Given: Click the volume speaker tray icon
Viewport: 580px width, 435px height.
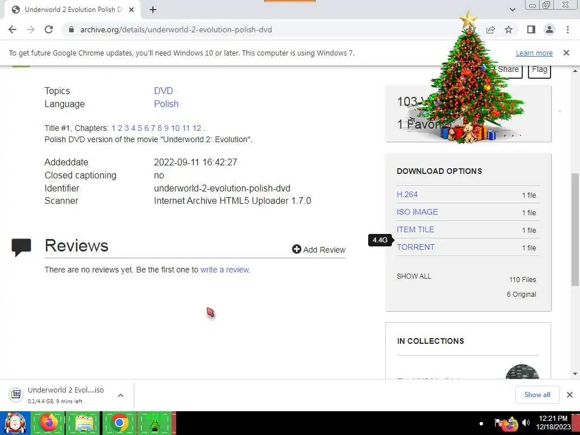Looking at the screenshot, I should 526,423.
